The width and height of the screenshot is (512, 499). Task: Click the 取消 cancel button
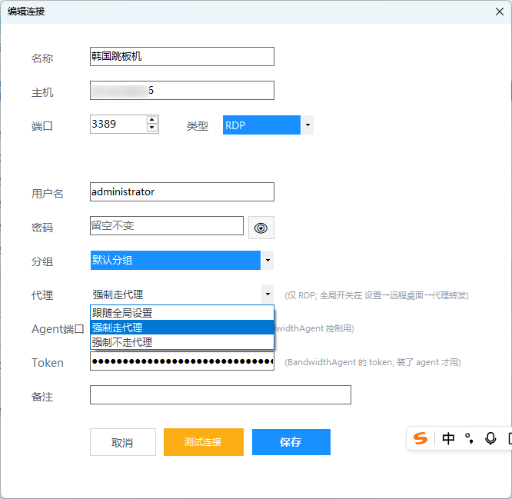pyautogui.click(x=123, y=442)
